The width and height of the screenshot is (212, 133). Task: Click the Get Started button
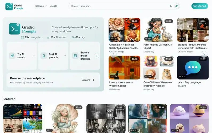pyautogui.click(x=199, y=6)
